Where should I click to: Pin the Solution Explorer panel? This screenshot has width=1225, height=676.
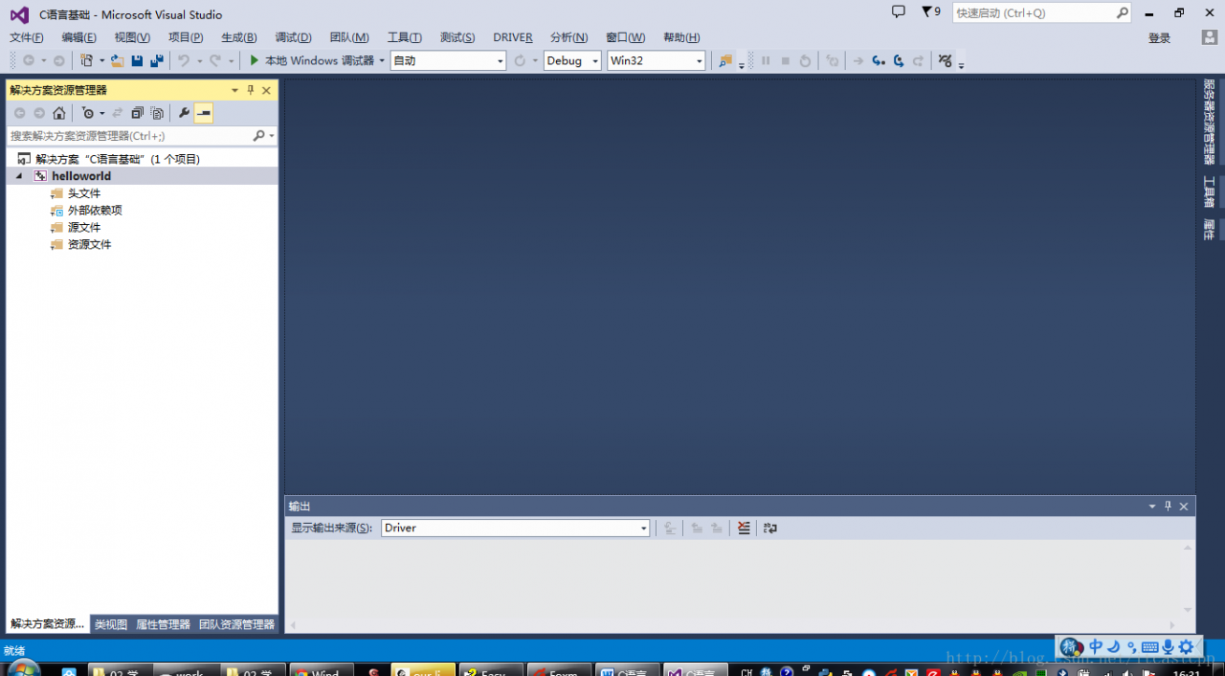click(x=251, y=90)
